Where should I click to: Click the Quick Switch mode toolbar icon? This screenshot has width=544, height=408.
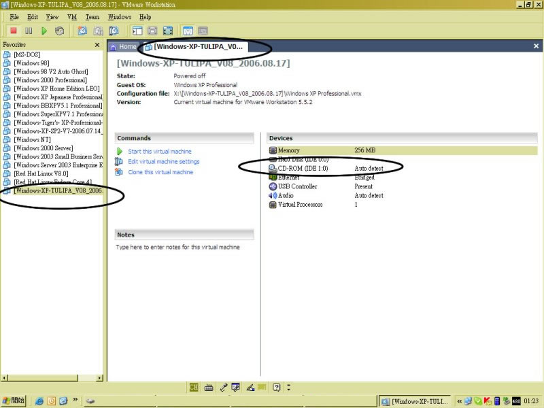tap(152, 31)
